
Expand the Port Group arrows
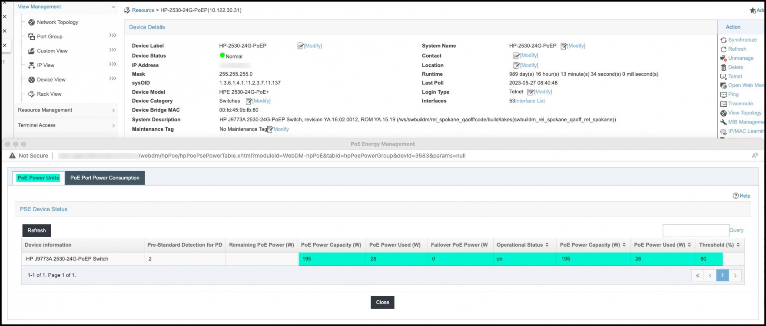click(x=113, y=36)
